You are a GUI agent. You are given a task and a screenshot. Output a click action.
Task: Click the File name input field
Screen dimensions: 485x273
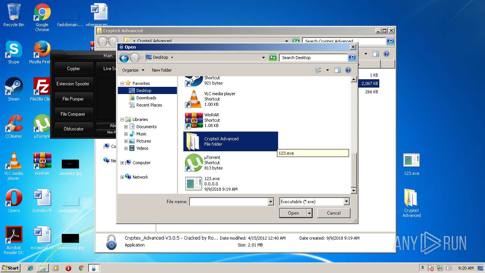(228, 202)
